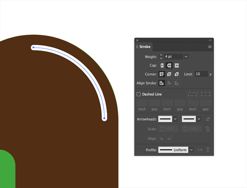Select Butt Cap option
The height and width of the screenshot is (188, 247).
click(x=162, y=65)
